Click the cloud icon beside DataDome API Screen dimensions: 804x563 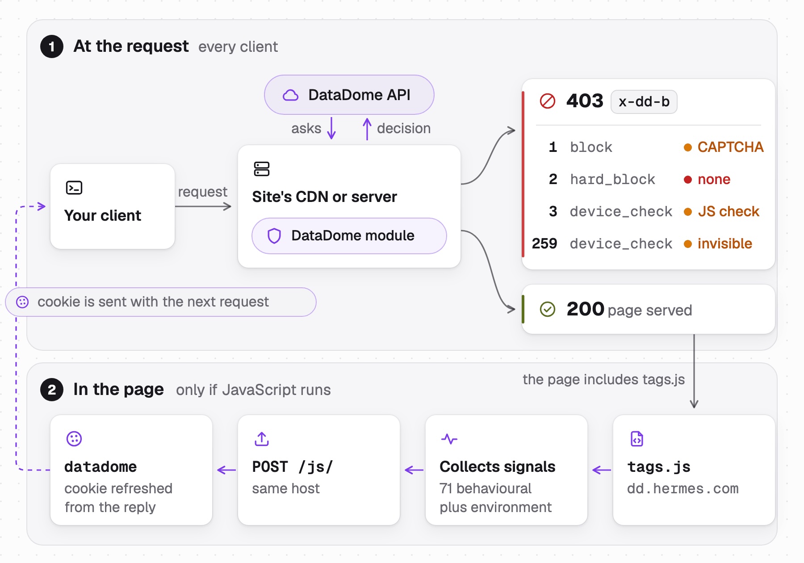290,95
